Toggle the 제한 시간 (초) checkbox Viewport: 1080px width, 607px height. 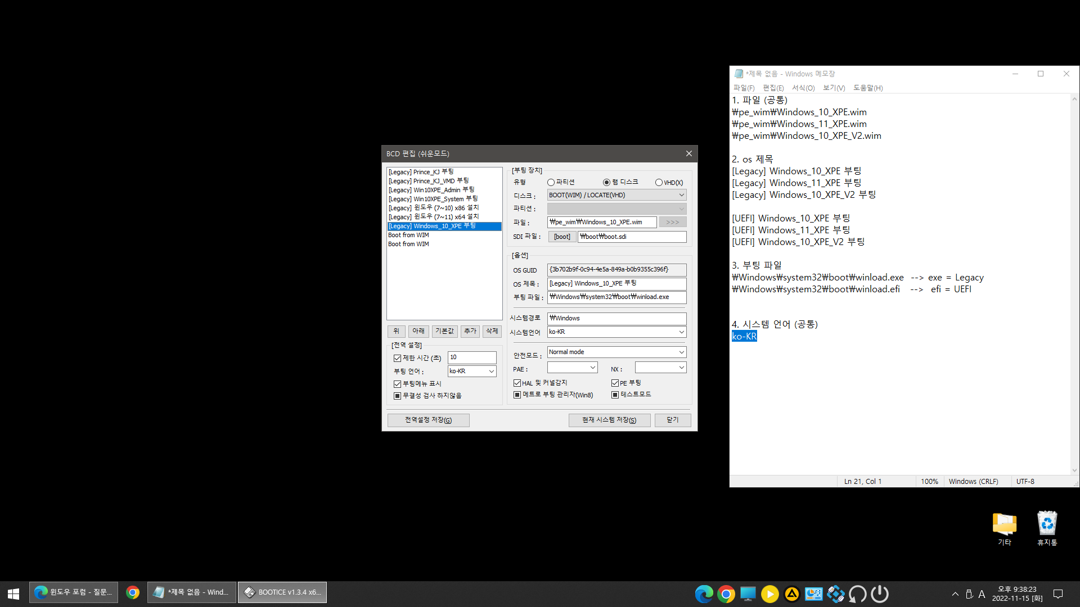[398, 358]
